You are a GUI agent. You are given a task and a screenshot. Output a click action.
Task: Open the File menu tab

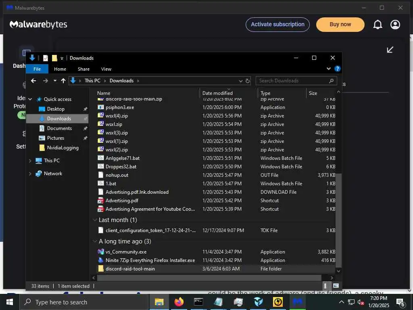(x=37, y=69)
